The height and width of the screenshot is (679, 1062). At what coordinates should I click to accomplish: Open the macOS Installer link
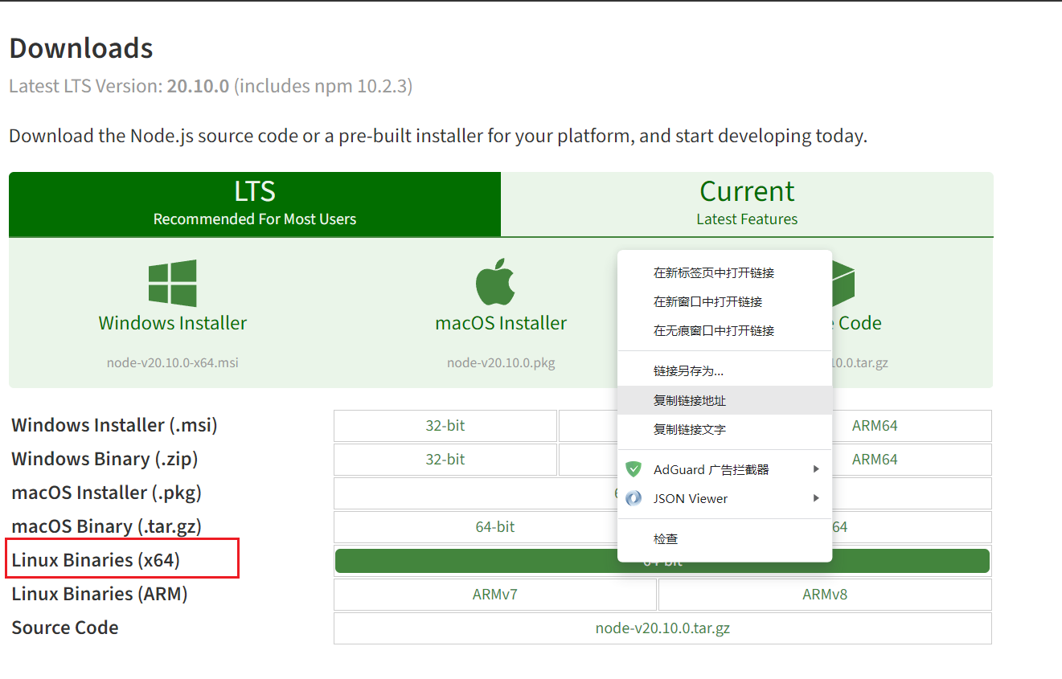click(x=501, y=323)
